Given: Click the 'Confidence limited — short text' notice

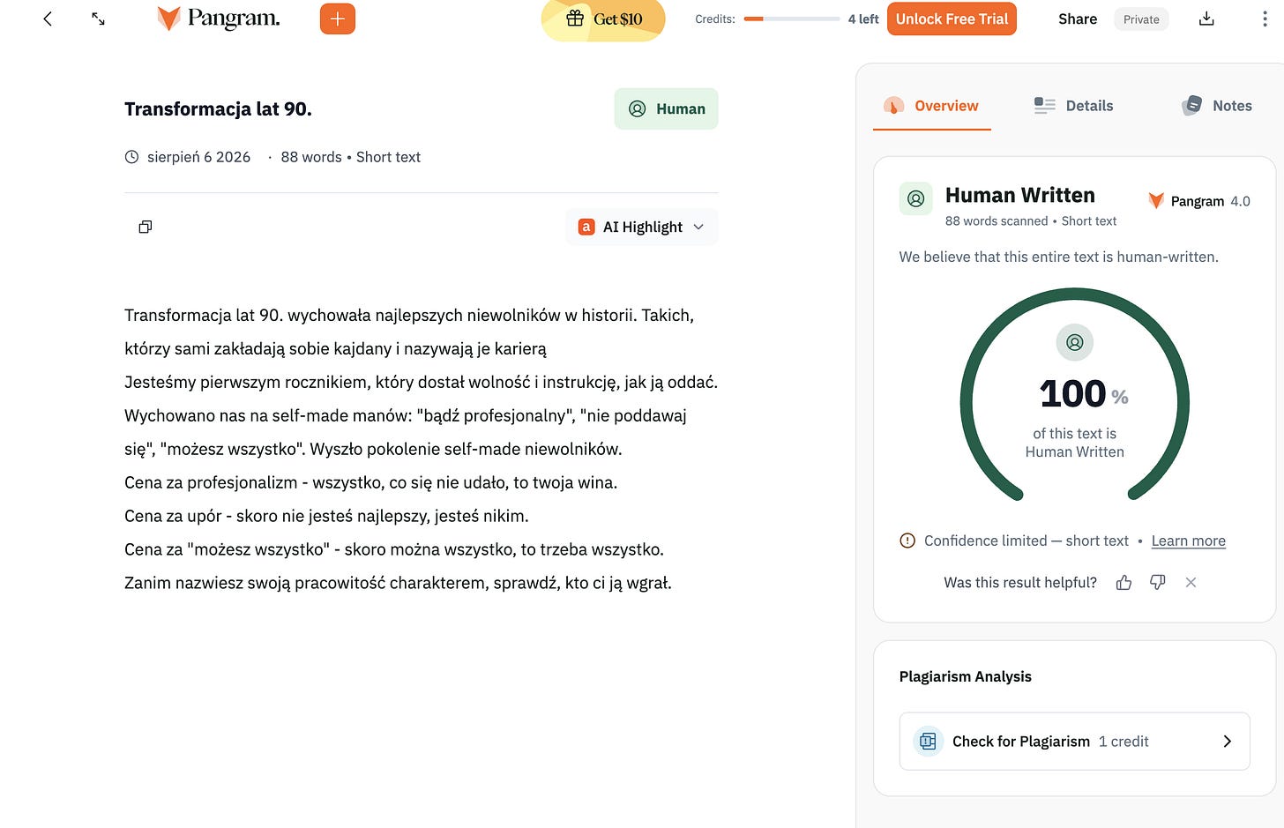Looking at the screenshot, I should pyautogui.click(x=1026, y=541).
